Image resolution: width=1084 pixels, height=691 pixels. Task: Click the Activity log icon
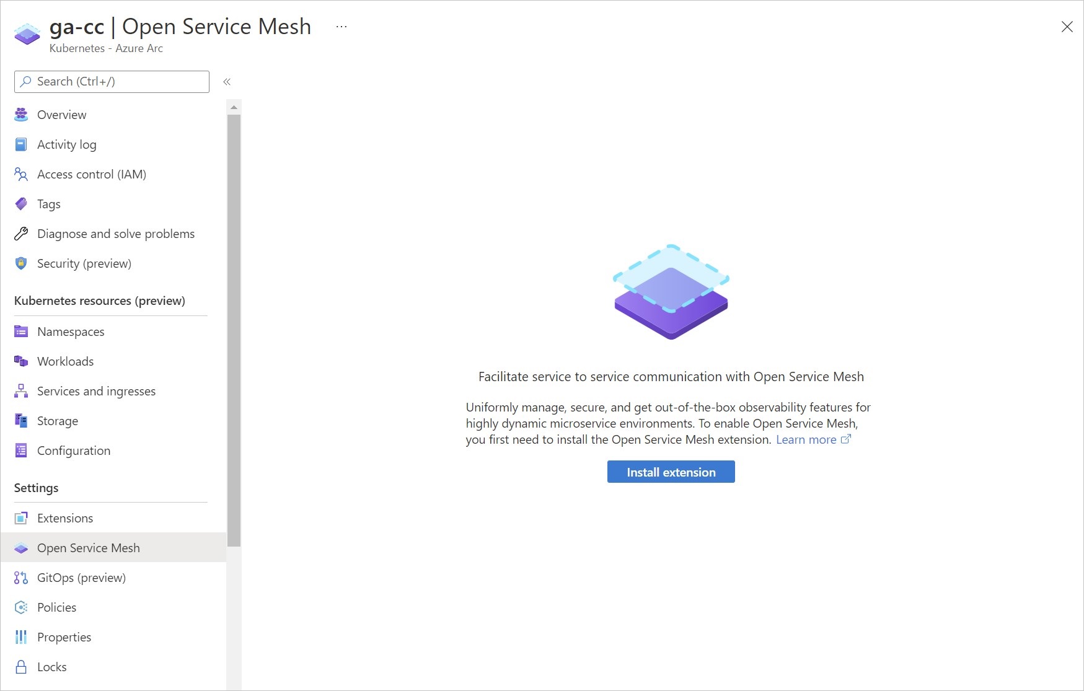click(21, 144)
